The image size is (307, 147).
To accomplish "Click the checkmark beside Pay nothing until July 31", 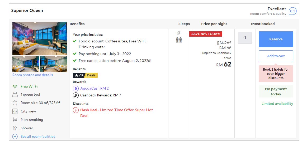I will (75, 54).
